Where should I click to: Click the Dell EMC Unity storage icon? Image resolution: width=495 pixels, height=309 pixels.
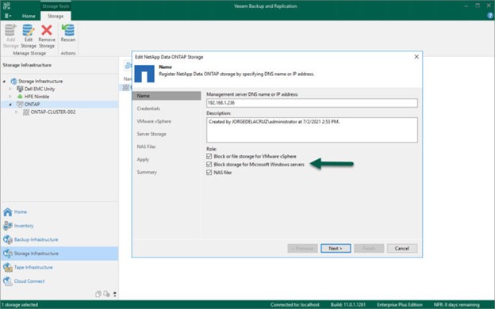click(20, 89)
